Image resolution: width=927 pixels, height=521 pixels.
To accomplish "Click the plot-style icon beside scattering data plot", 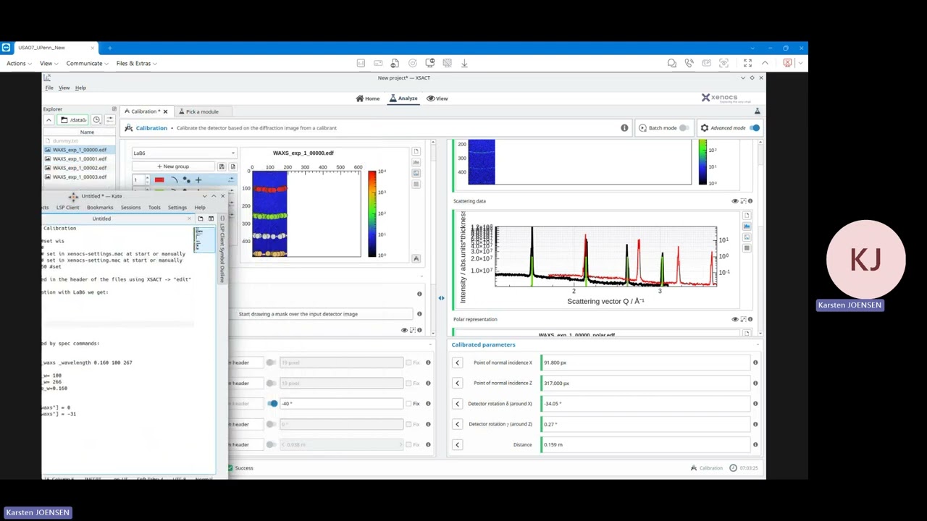I will (x=747, y=226).
